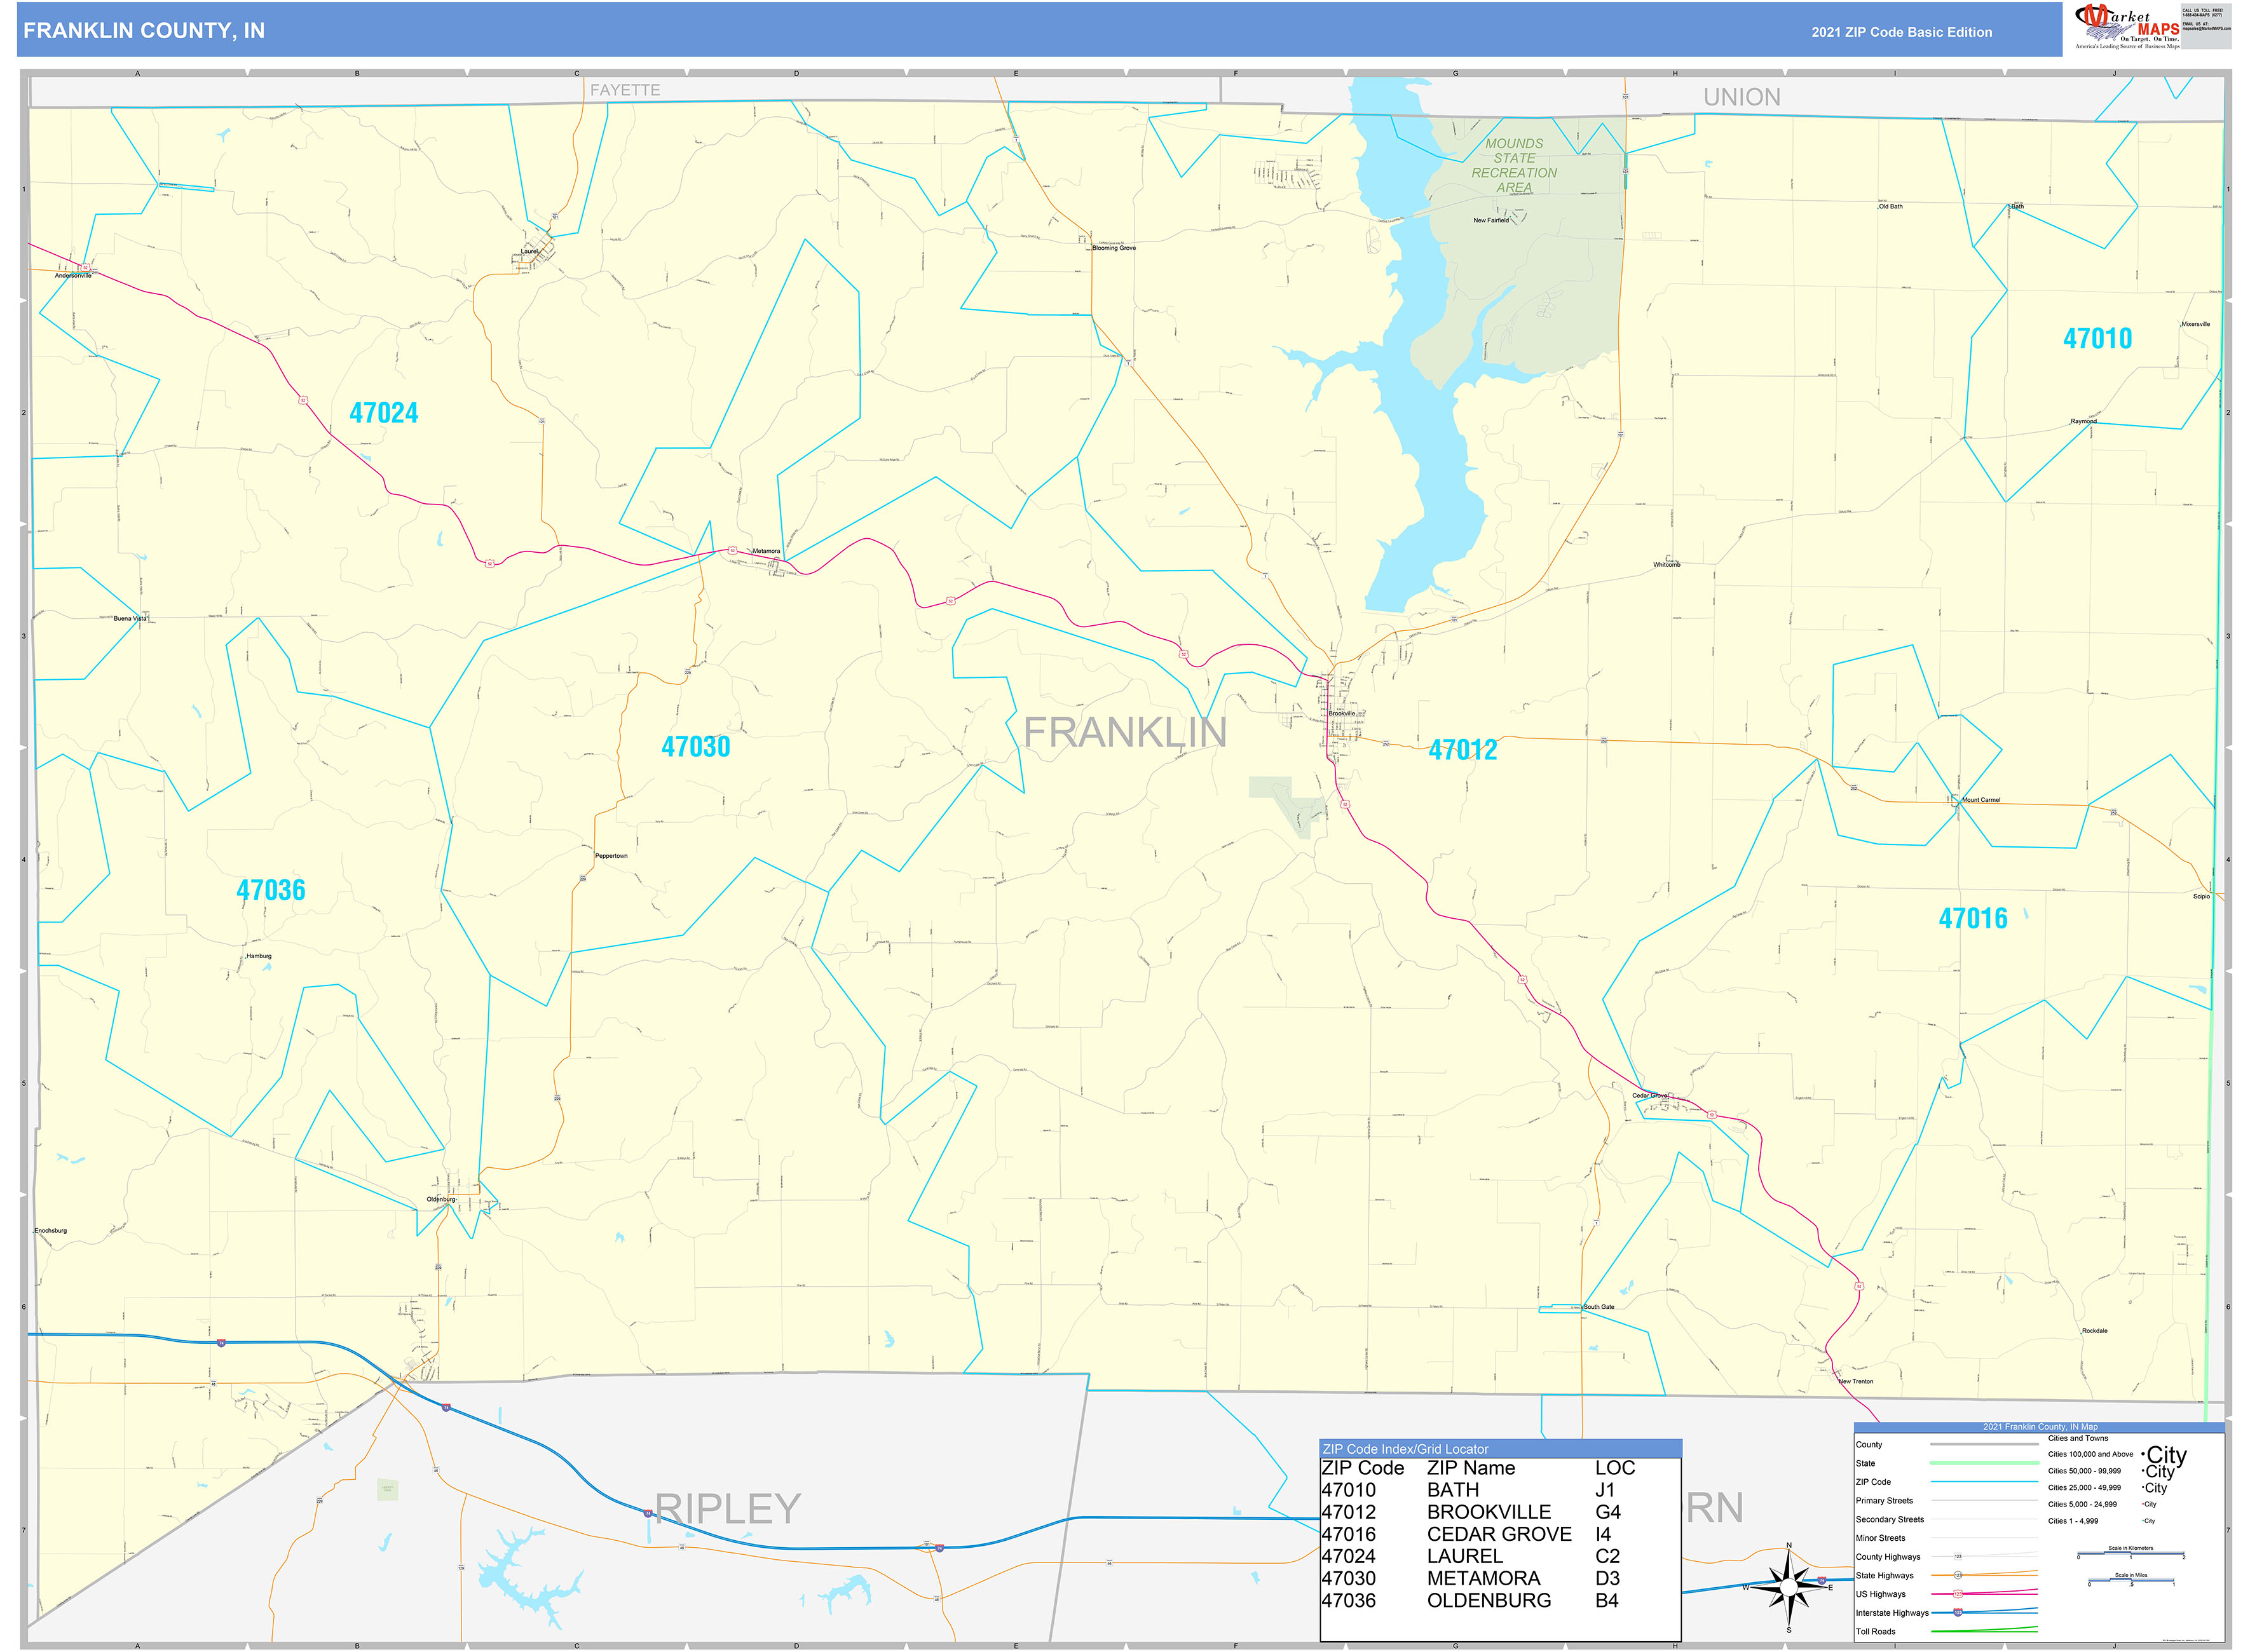Screen dimensions: 2243x1652
Task: Click the Peppertown town label
Action: 611,856
